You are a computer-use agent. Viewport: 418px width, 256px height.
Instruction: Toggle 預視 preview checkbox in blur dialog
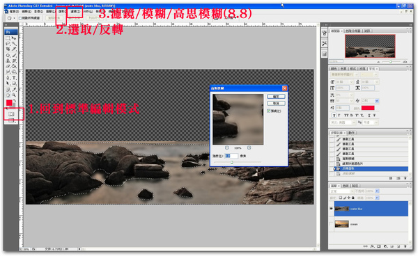pos(269,111)
